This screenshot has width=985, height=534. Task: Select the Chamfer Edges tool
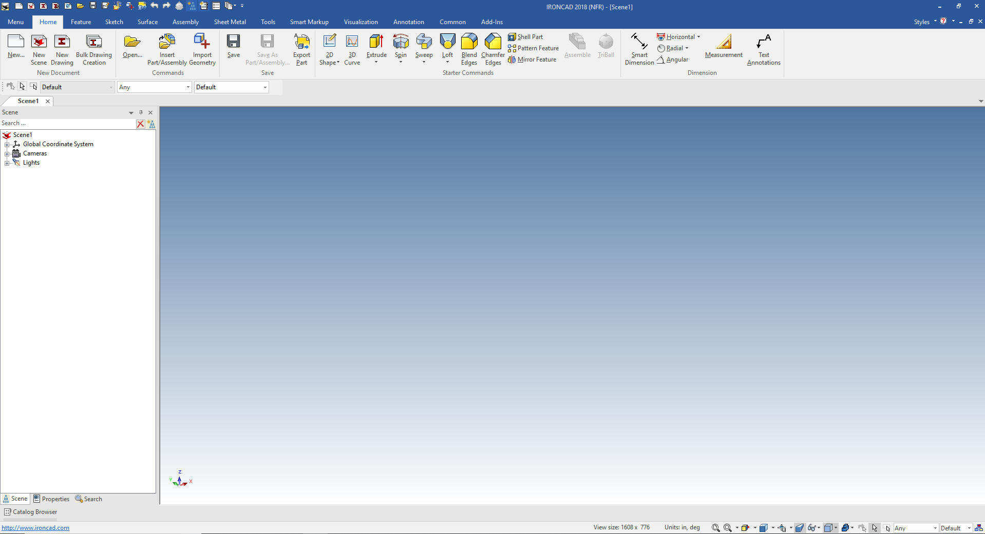[493, 49]
